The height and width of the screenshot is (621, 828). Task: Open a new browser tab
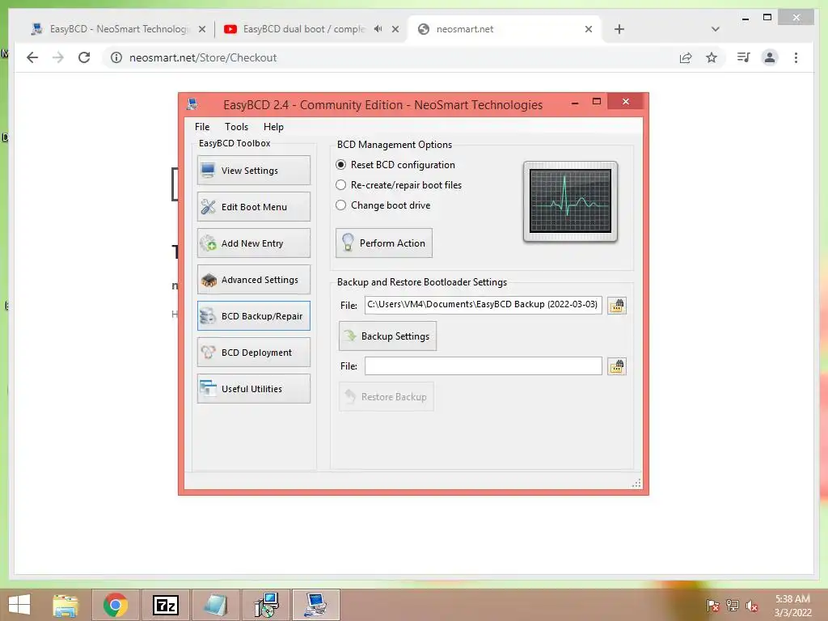coord(619,29)
